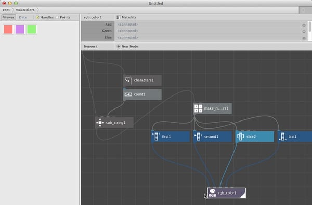Viewport: 312px width, 205px height.
Task: Switch to the Viewer tab
Action: point(8,17)
